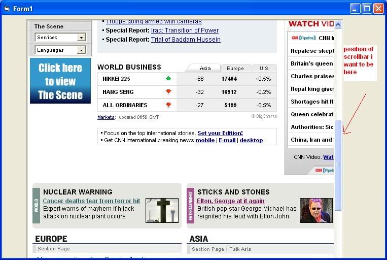The image size is (387, 260).
Task: Select the Charles praises video headline
Action: 312,76
